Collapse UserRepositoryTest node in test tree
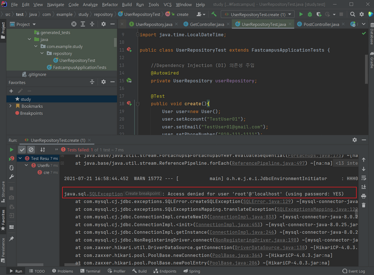Screen dimensions: 374x275 [x=26, y=165]
